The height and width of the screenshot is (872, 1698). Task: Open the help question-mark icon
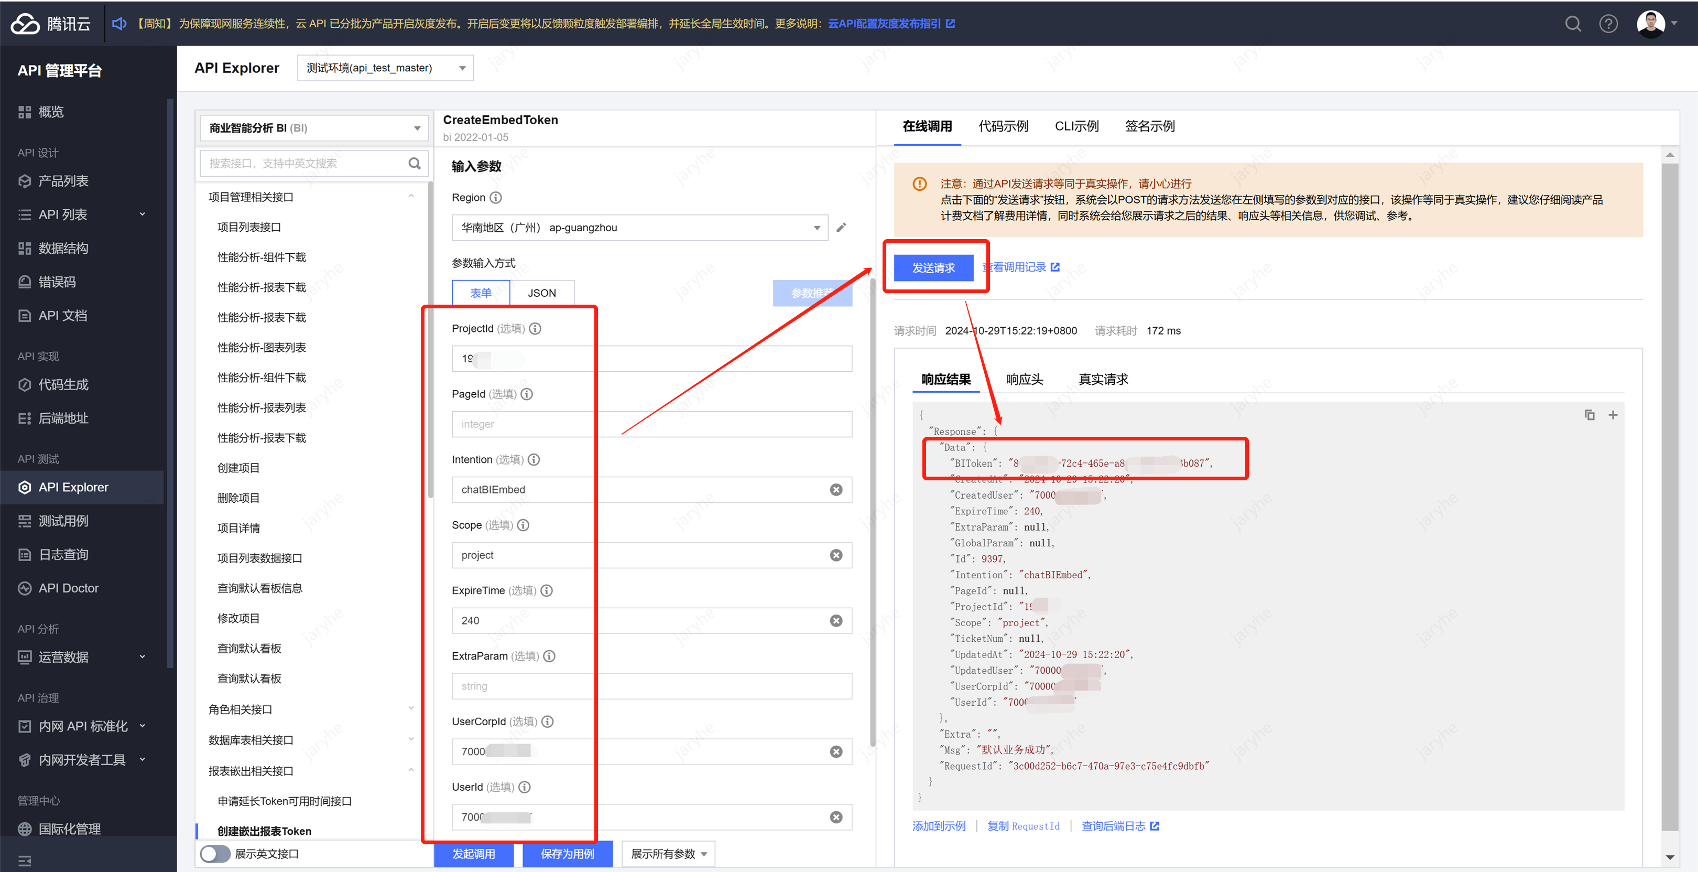[x=1608, y=24]
